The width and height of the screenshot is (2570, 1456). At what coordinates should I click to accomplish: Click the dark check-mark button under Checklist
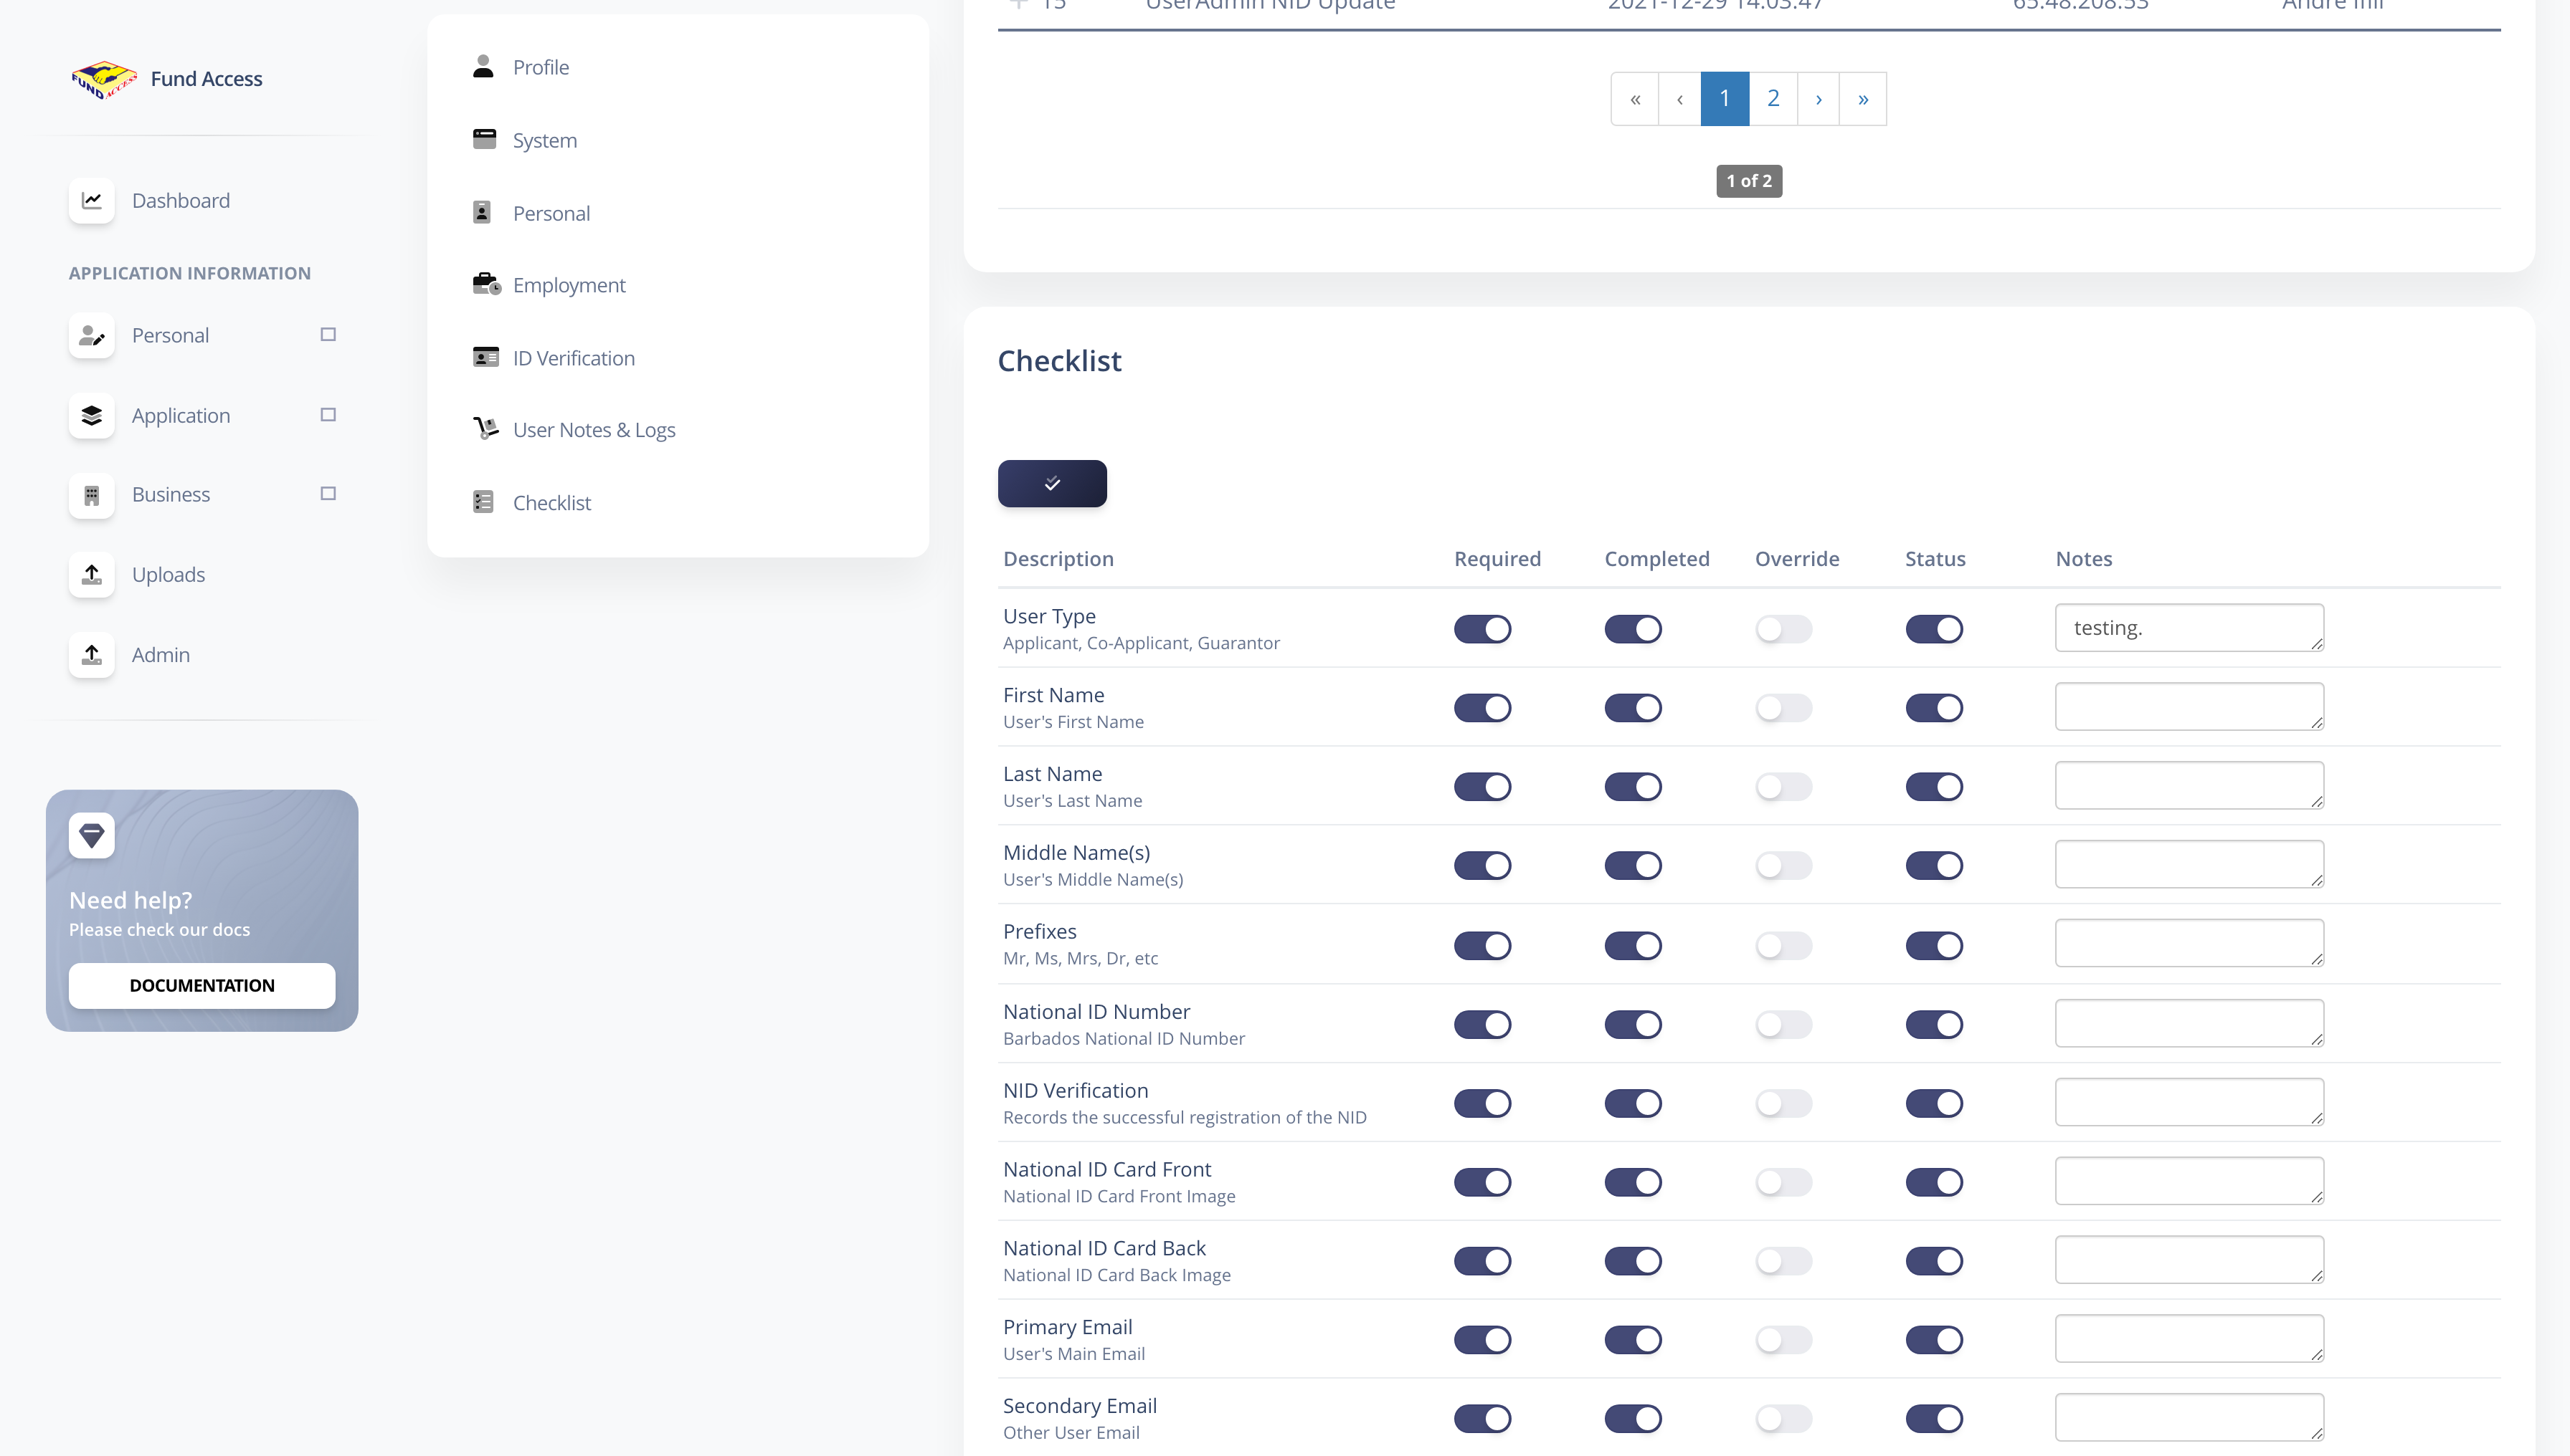1052,484
